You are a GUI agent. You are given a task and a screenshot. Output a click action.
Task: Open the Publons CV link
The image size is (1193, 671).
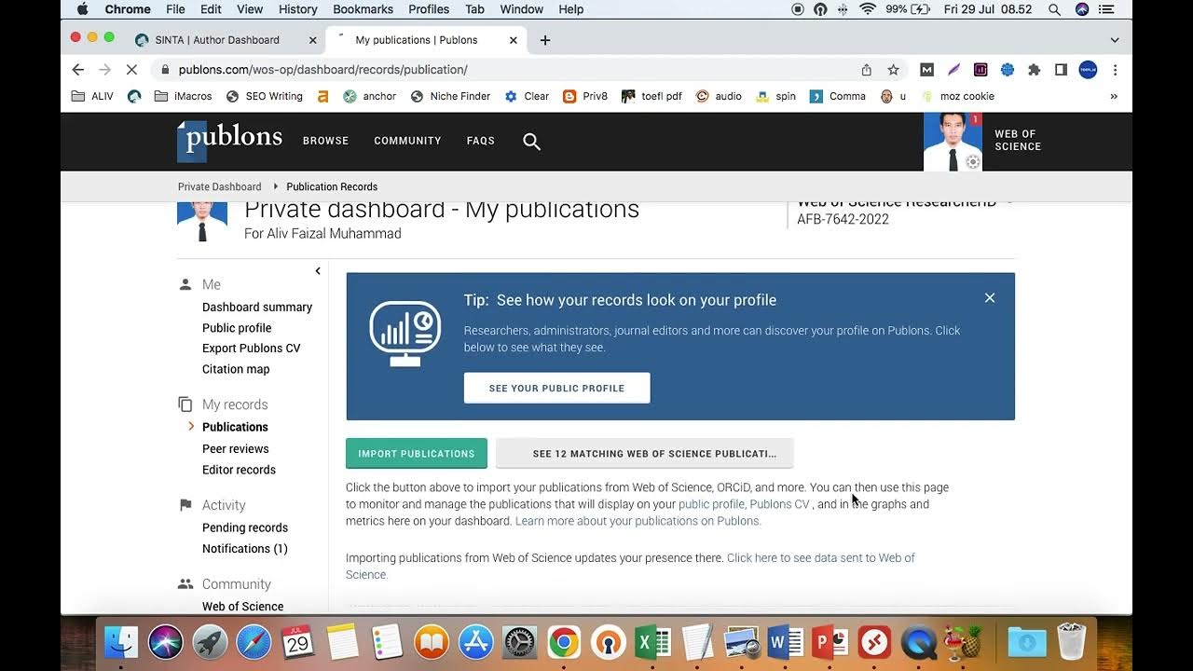pos(780,504)
